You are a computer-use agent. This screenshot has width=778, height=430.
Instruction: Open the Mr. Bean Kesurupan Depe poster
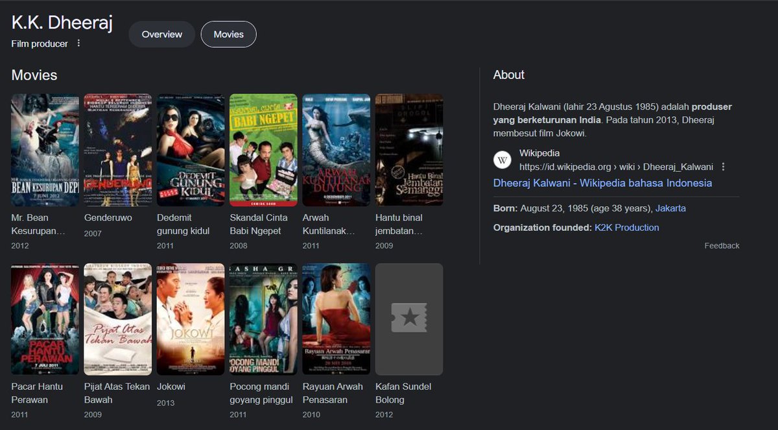pos(45,150)
